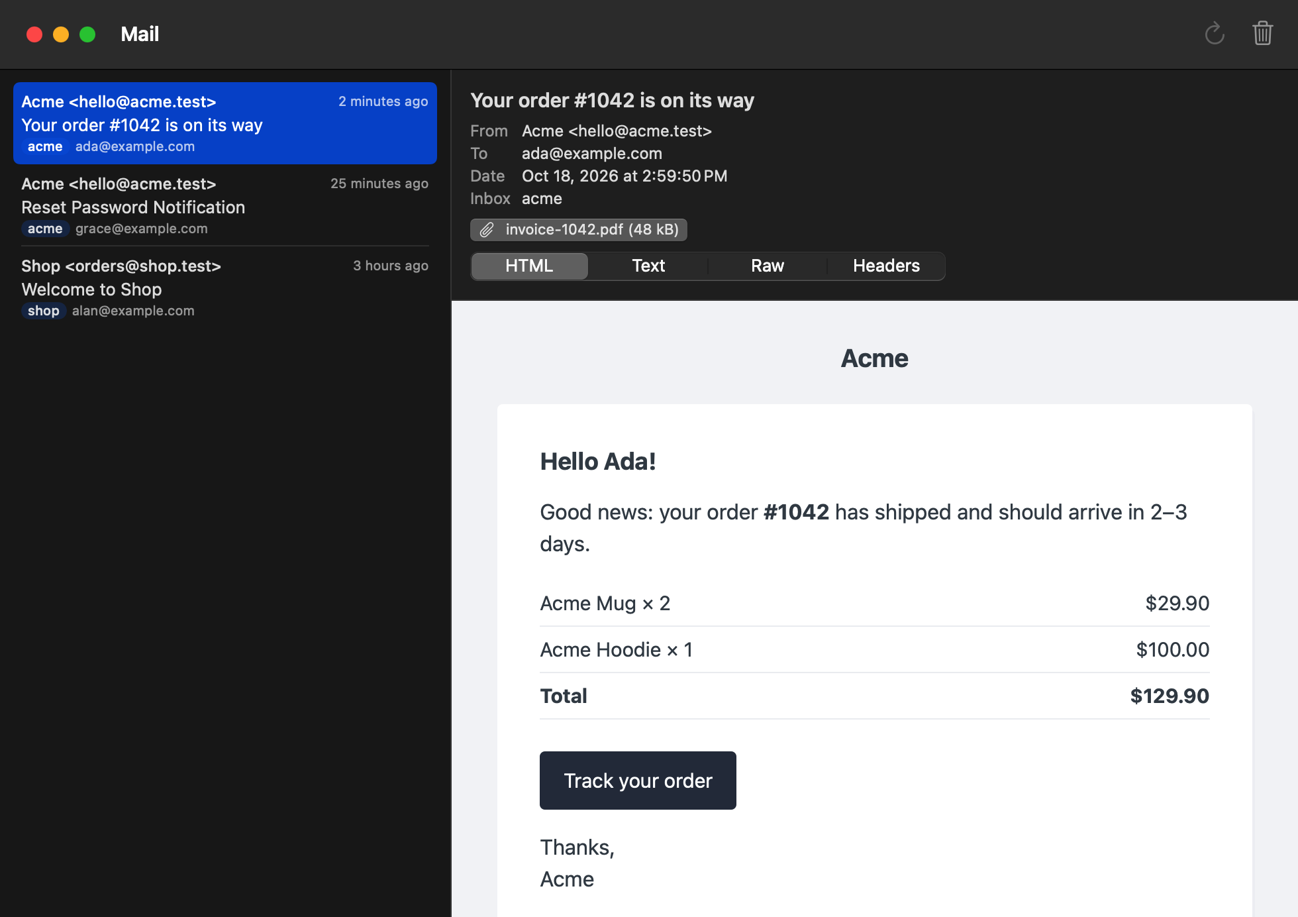
Task: Click the acme tag on grace@example.com message
Action: click(45, 229)
